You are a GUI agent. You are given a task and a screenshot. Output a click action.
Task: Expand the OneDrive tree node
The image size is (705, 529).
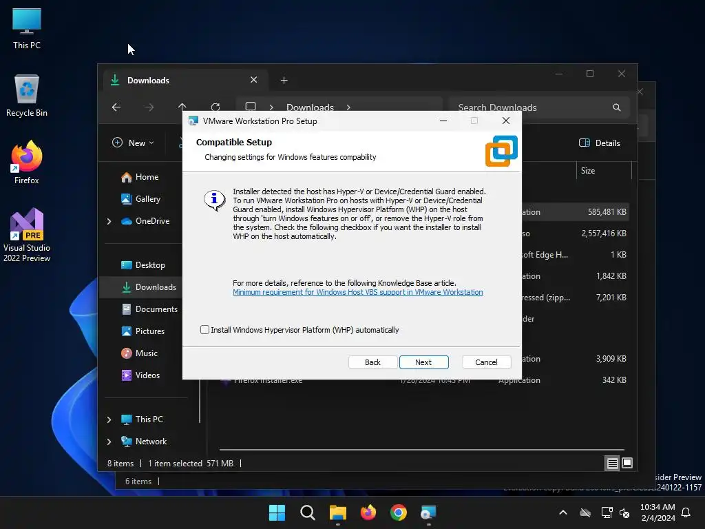point(109,221)
